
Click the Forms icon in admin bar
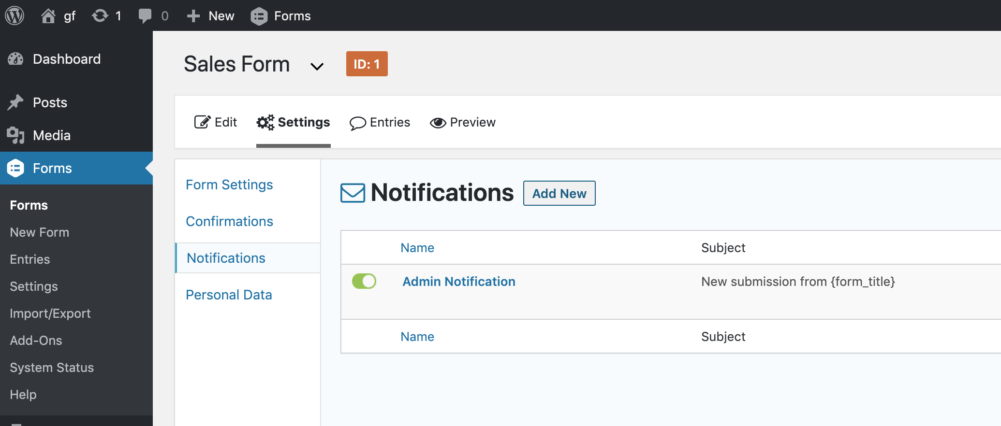pos(259,16)
